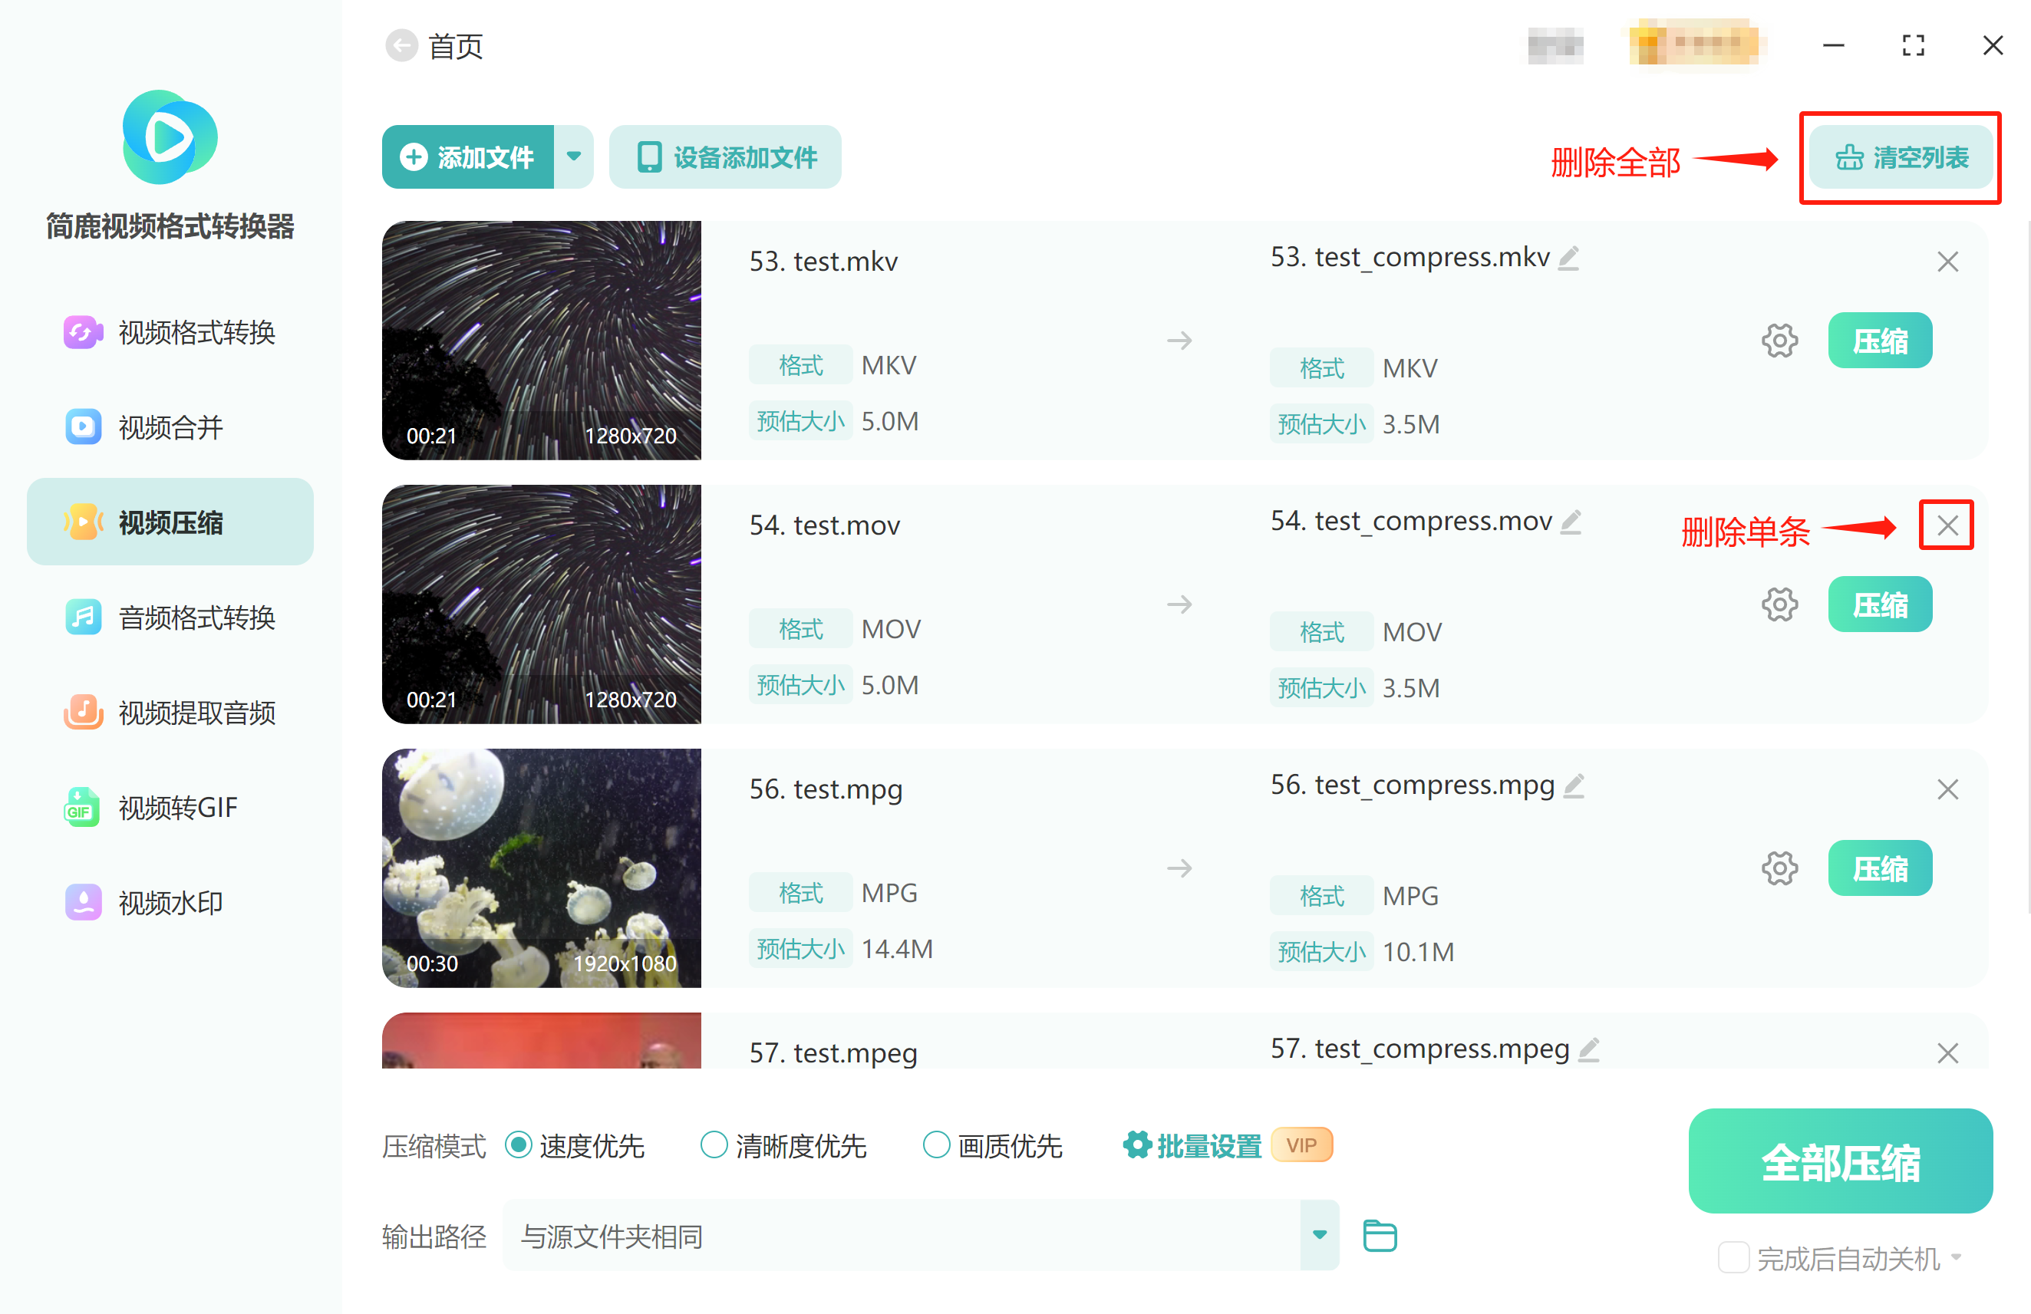Click the 全部压缩 button
The width and height of the screenshot is (2031, 1314).
(1841, 1161)
